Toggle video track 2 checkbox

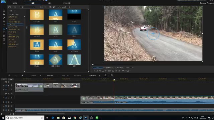9,98
